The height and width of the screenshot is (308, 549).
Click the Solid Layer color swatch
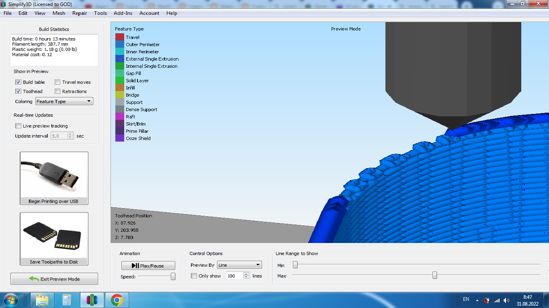click(x=120, y=81)
